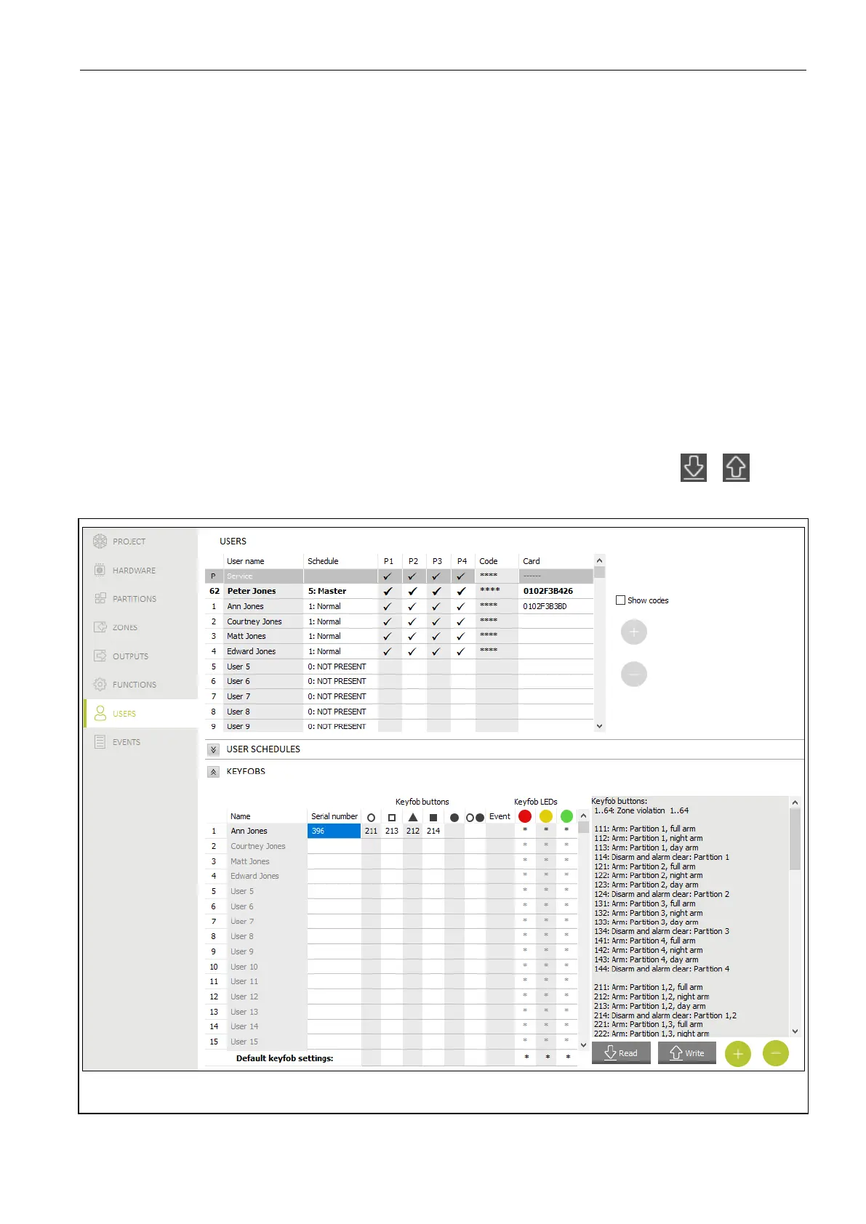Click the Schedule column header in users table
Screen dimensions: 866x1224
323,561
